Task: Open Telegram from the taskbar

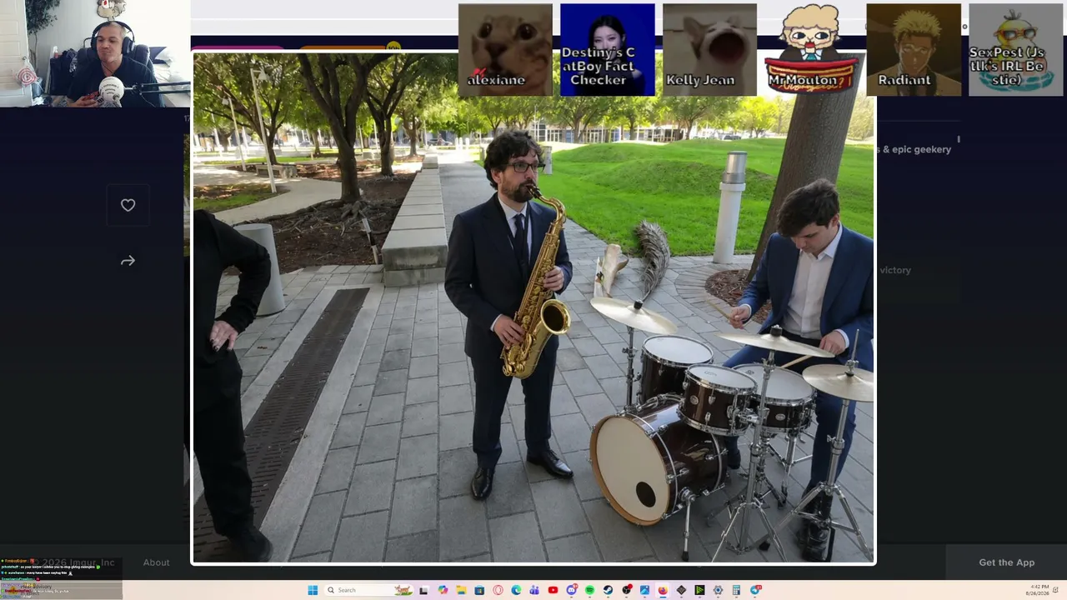Action: (755, 590)
